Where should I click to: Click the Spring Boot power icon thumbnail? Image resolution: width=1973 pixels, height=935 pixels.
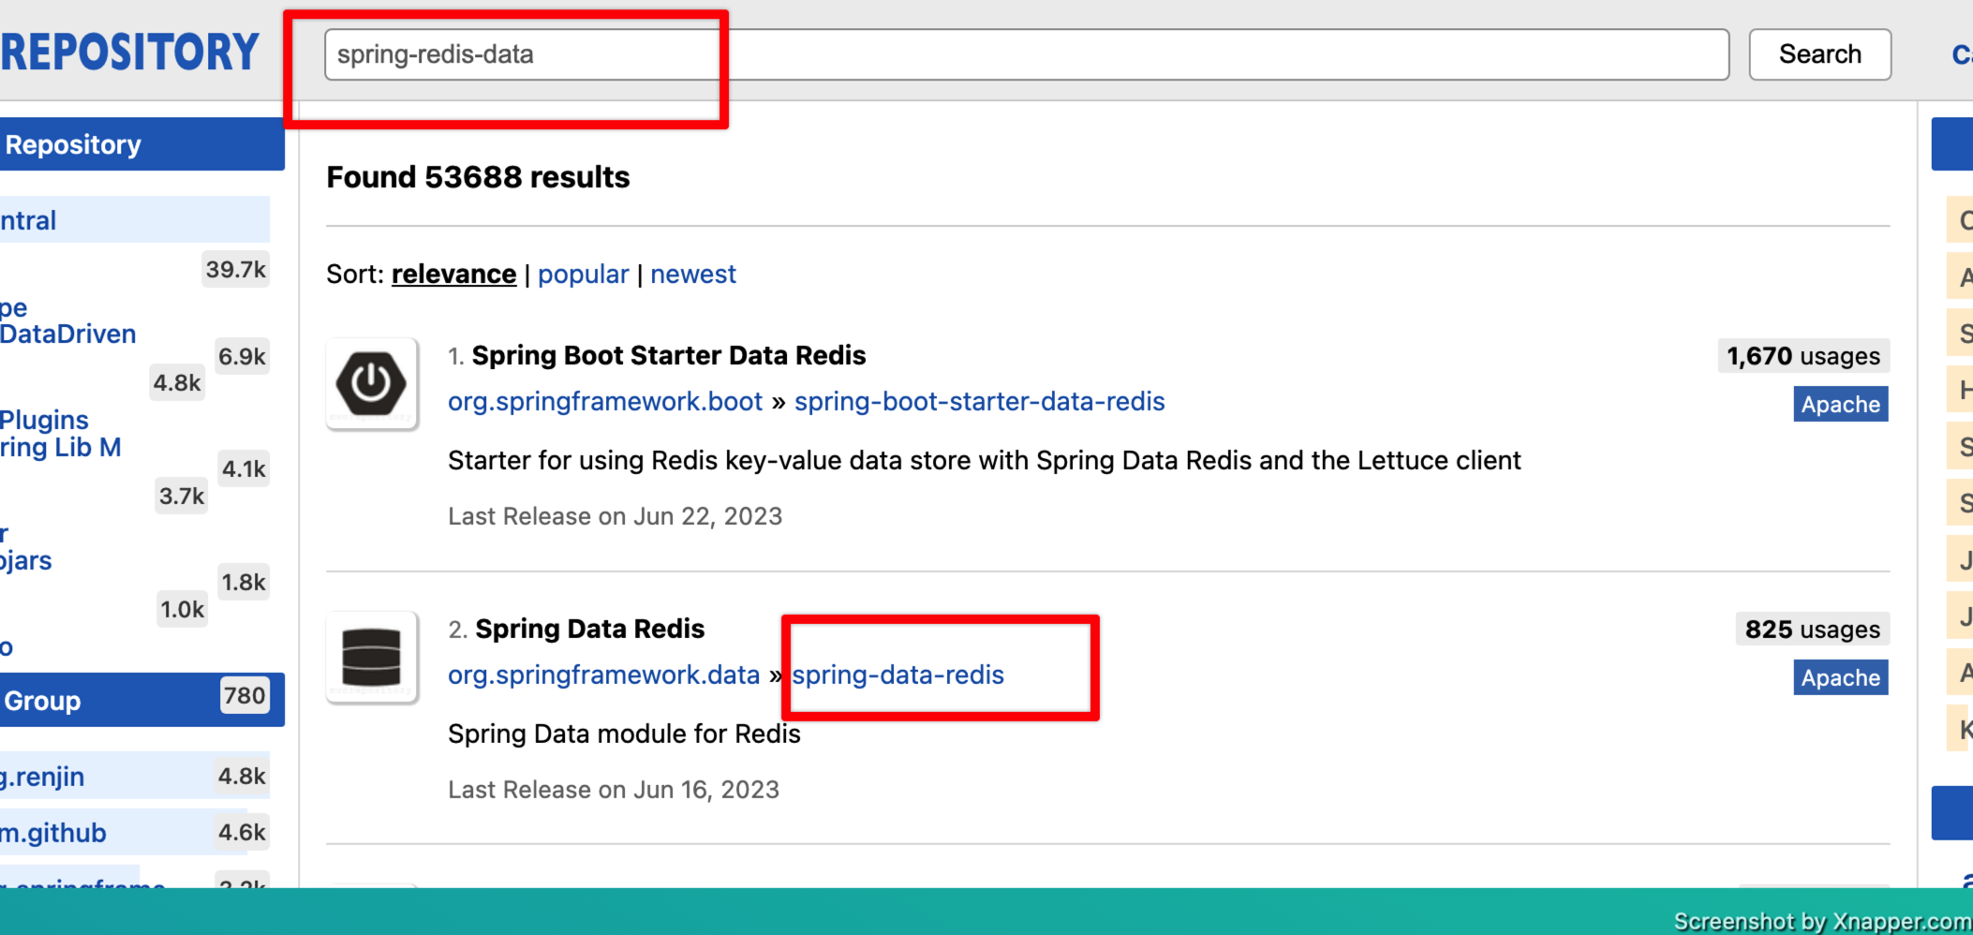point(372,383)
